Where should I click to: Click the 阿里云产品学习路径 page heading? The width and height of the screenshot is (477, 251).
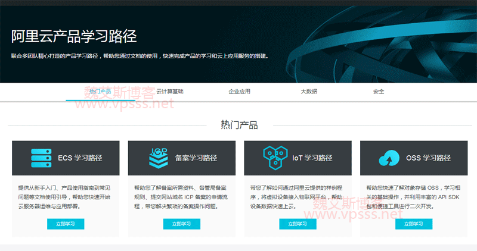tap(74, 37)
